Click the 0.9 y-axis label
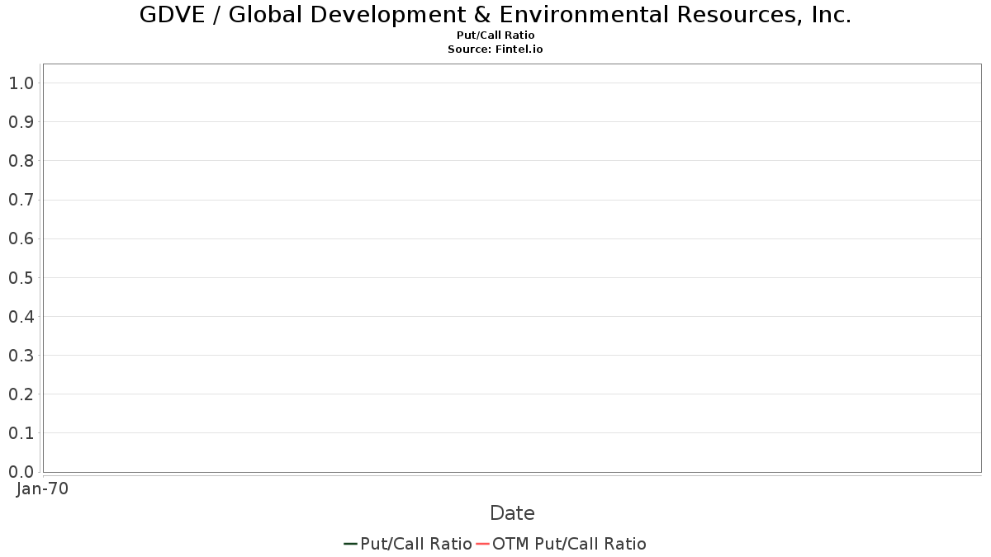991x557 pixels. (21, 122)
